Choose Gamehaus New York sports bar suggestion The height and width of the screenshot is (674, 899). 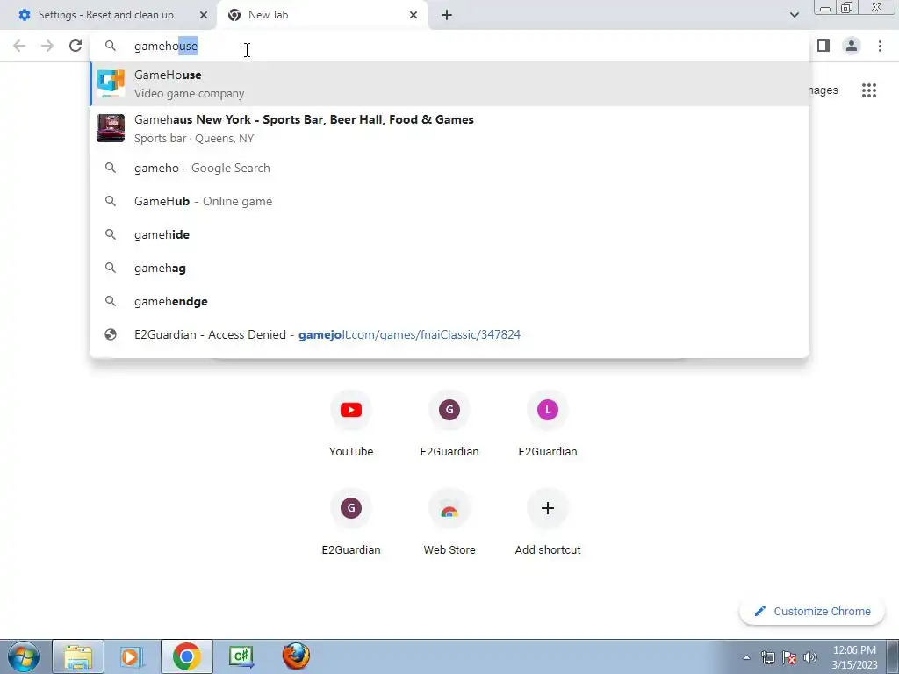pyautogui.click(x=449, y=128)
